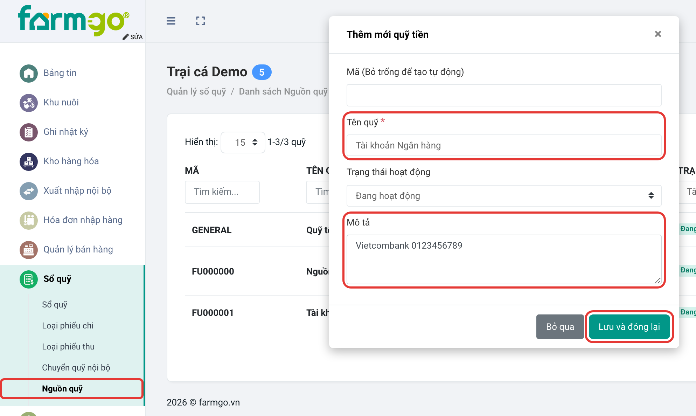The height and width of the screenshot is (416, 696).
Task: Click the farm count badge 5
Action: (x=262, y=72)
